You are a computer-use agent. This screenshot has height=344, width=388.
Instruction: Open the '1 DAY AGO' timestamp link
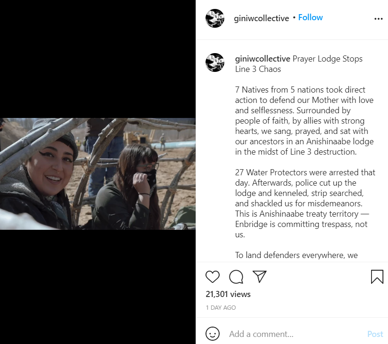coord(221,308)
